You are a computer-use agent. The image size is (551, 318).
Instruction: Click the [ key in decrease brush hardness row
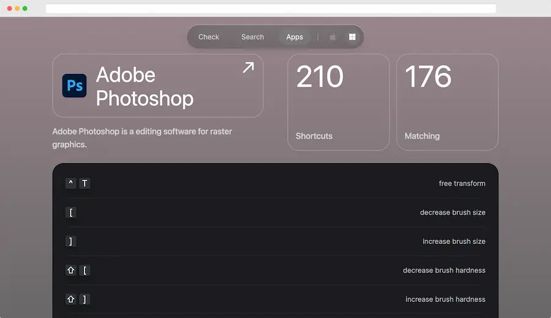coord(84,270)
